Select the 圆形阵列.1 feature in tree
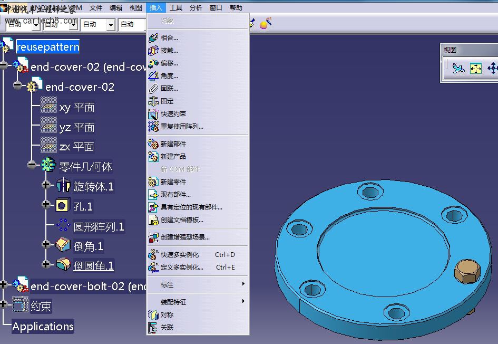Viewport: 498px width, 344px height. [x=99, y=227]
